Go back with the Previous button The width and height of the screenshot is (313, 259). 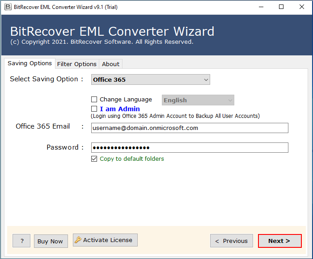pyautogui.click(x=231, y=241)
